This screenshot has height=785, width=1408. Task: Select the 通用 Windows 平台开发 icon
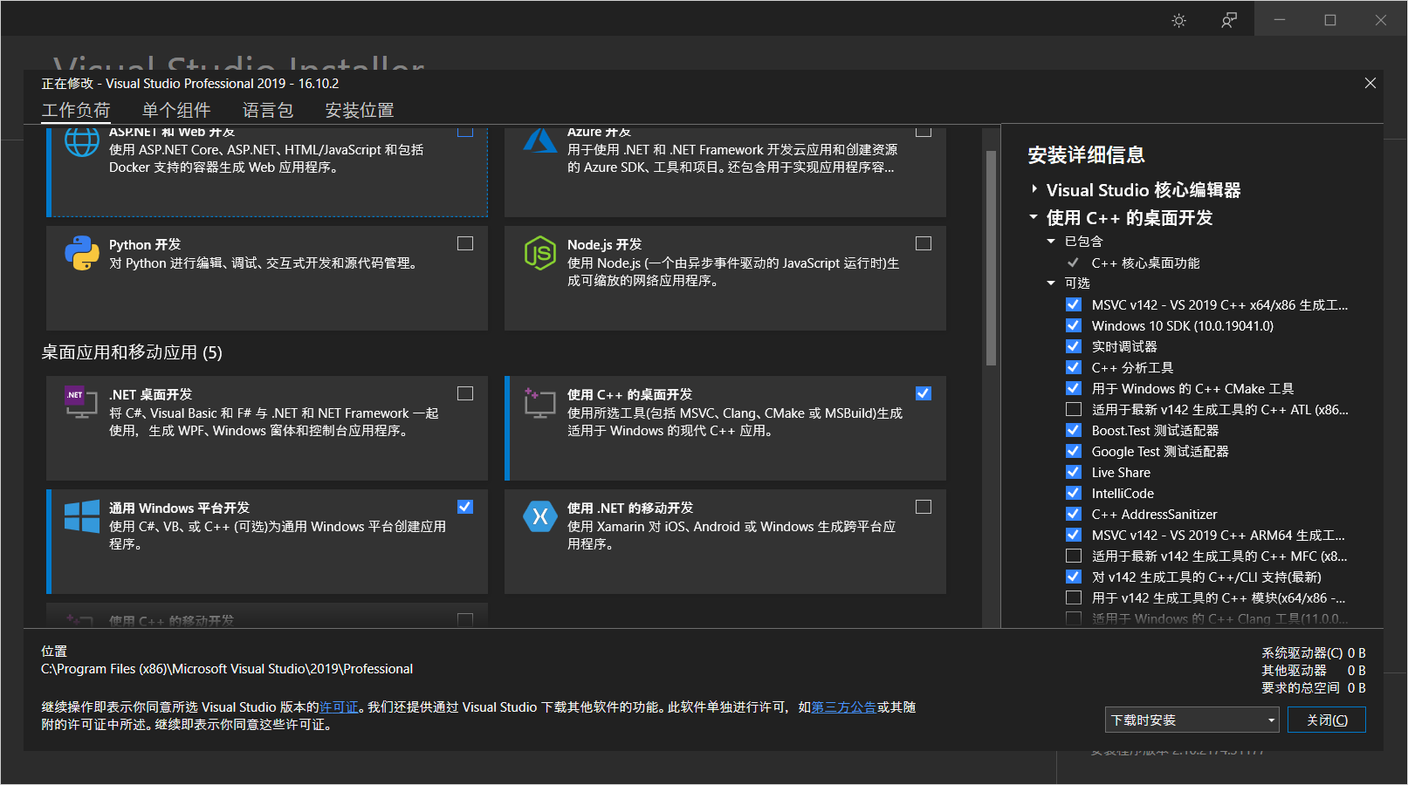(81, 516)
